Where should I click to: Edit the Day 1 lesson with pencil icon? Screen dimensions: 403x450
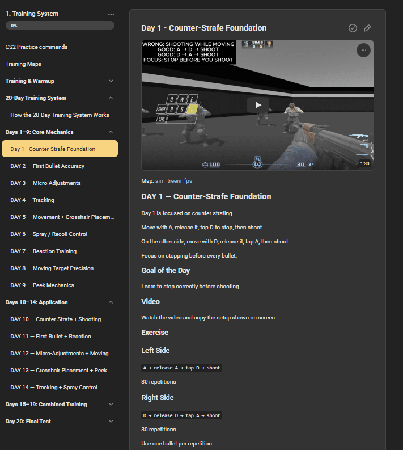click(x=367, y=28)
